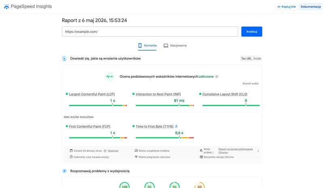Click the green status dot beside LCP
The width and height of the screenshot is (324, 188).
tap(67, 94)
